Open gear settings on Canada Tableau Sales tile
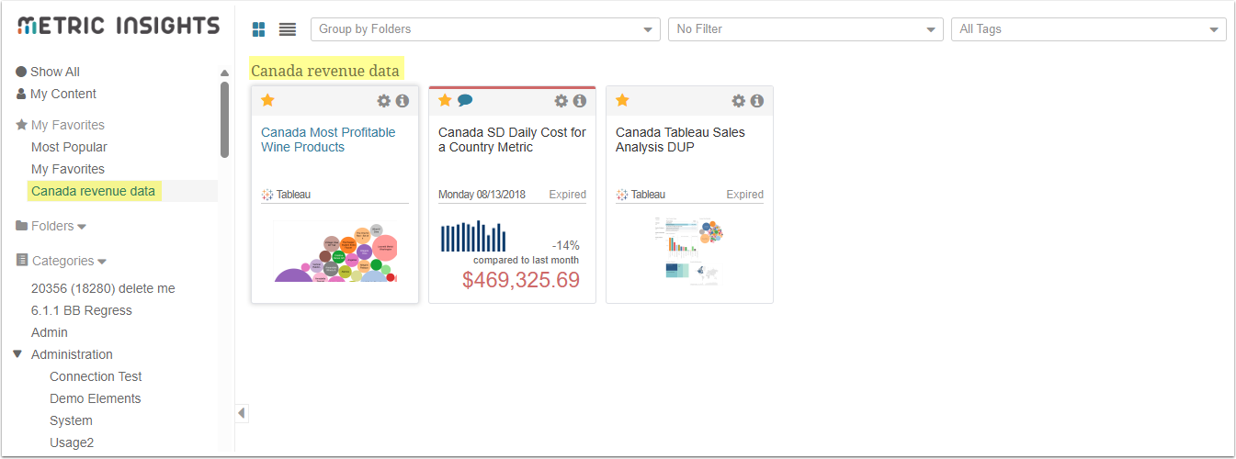Viewport: 1236px width, 459px height. click(739, 101)
